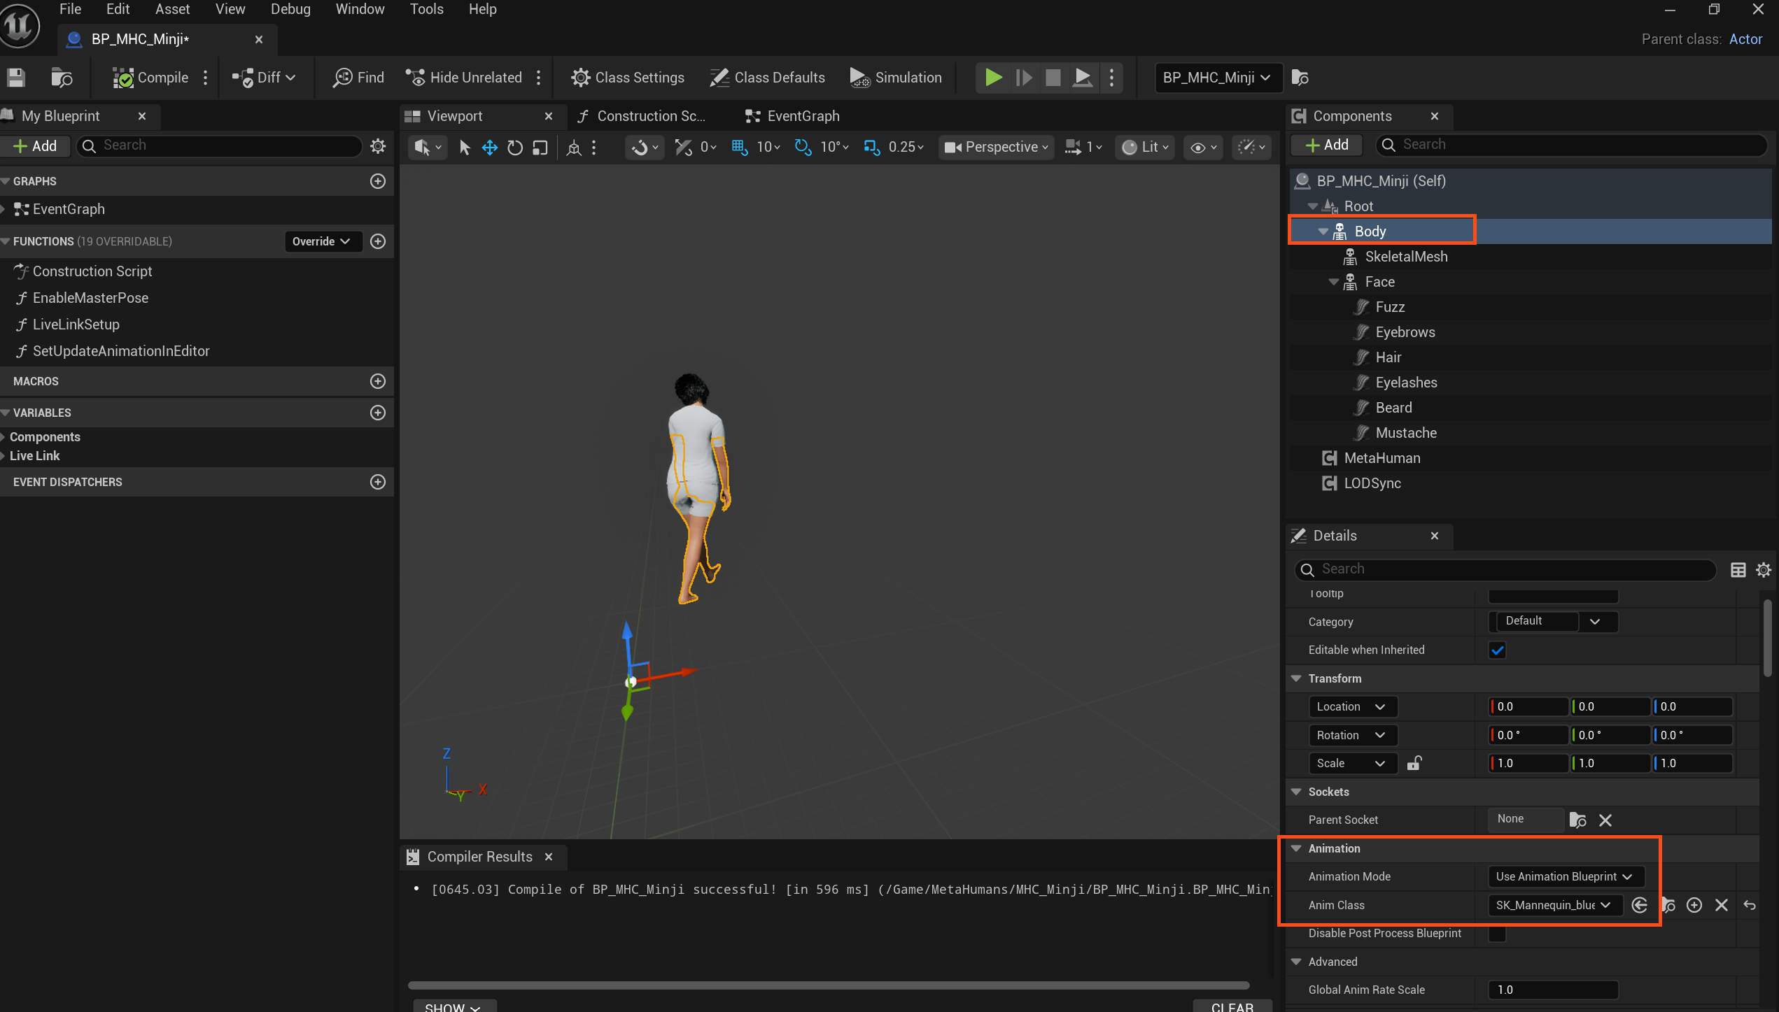
Task: Add a new variable with plus icon
Action: (378, 413)
